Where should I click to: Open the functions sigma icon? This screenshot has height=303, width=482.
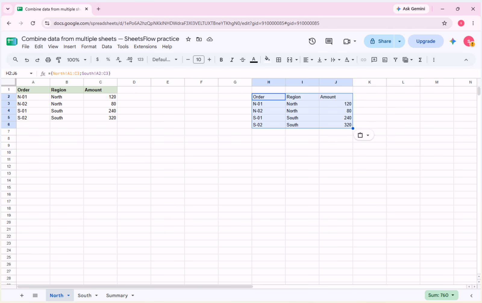click(420, 60)
